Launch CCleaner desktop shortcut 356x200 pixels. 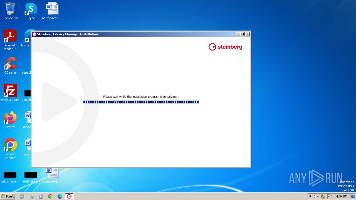click(x=10, y=66)
